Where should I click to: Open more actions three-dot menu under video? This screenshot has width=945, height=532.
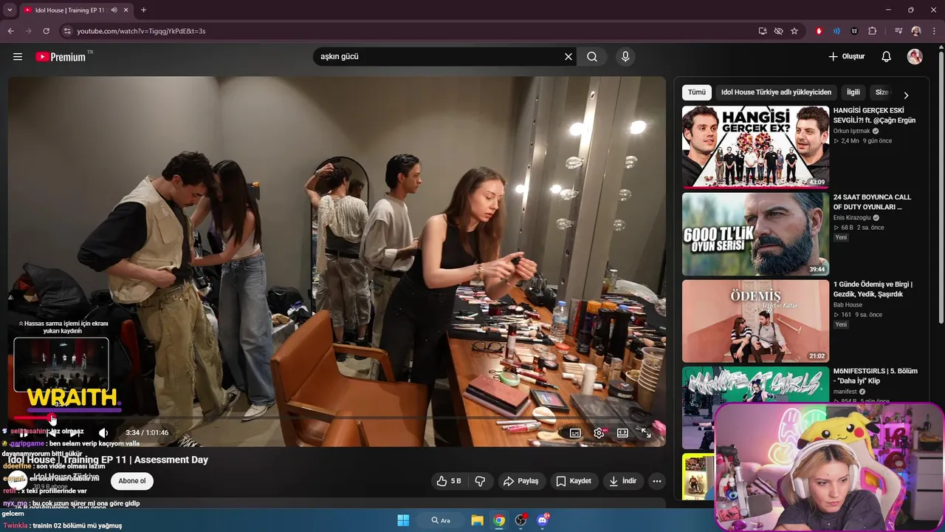point(656,481)
